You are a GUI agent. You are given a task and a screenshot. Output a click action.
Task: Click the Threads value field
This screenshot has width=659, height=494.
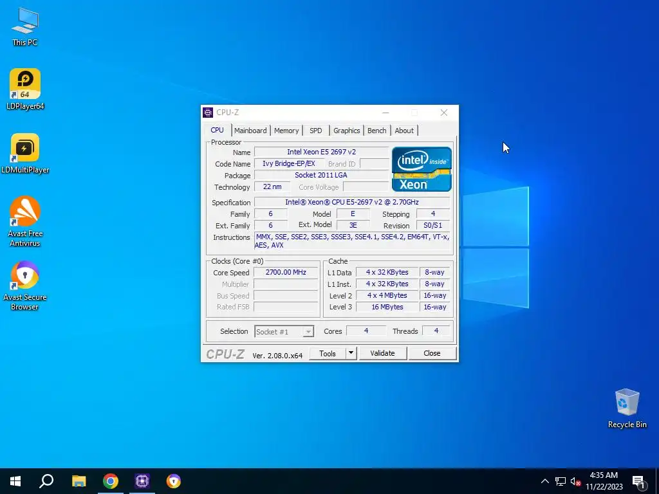[436, 331]
